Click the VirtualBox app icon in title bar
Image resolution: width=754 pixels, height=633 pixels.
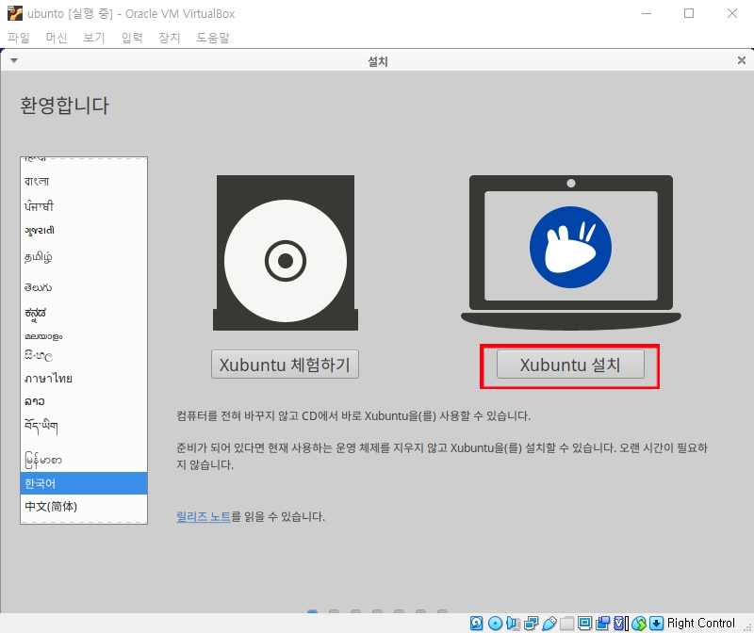[14, 13]
